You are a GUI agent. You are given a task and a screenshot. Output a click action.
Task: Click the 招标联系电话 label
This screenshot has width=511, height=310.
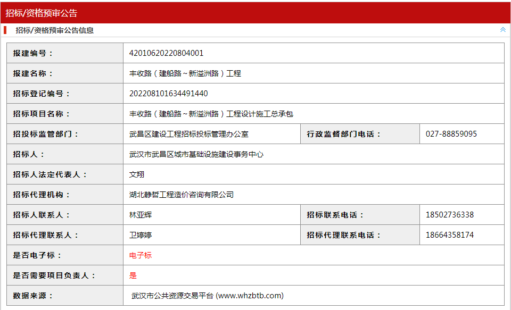click(335, 215)
